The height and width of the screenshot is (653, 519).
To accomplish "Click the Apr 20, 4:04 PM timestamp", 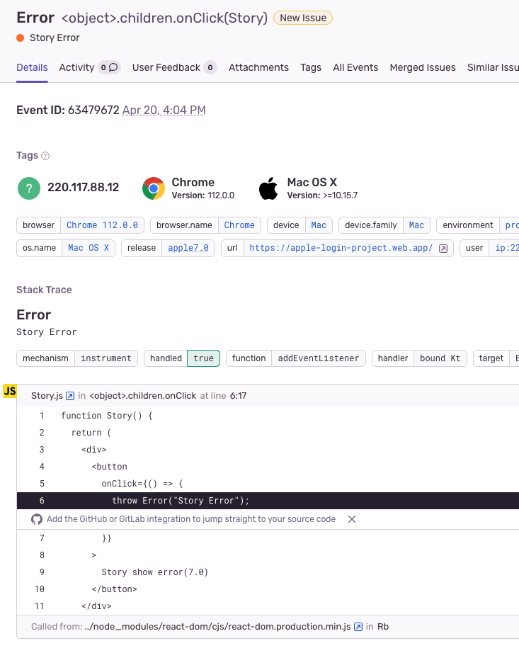I will tap(164, 110).
